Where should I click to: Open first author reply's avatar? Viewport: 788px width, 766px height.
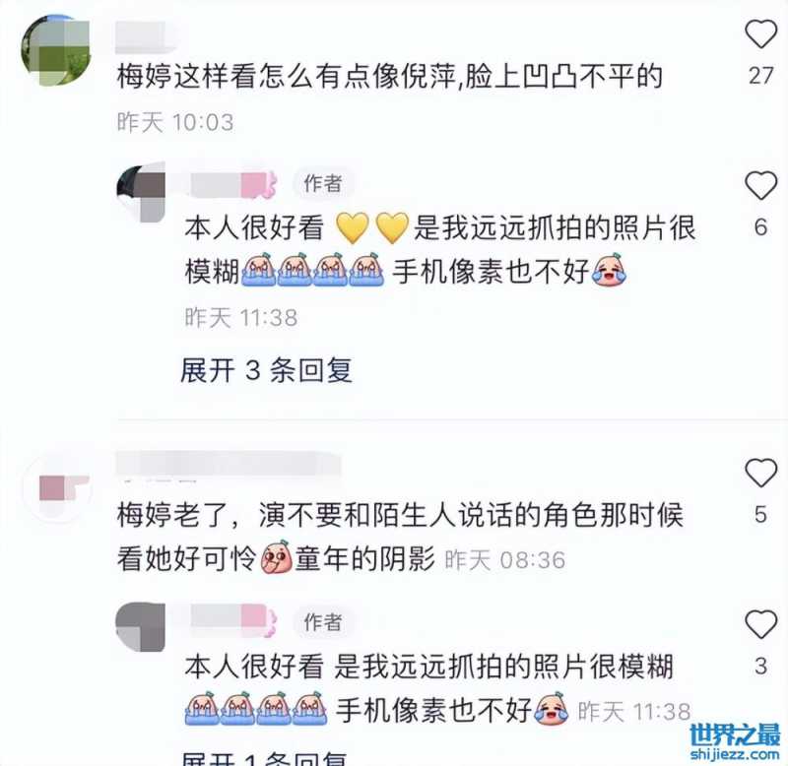point(141,191)
